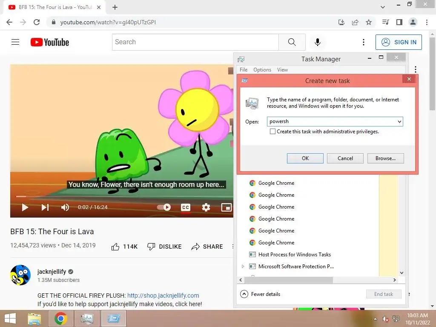Click the network icon in the system tray
Viewport: 436px width, 327px height.
click(x=396, y=319)
